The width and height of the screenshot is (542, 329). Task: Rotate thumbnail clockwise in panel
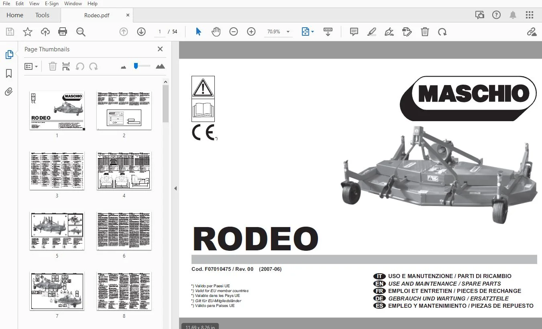coord(94,66)
